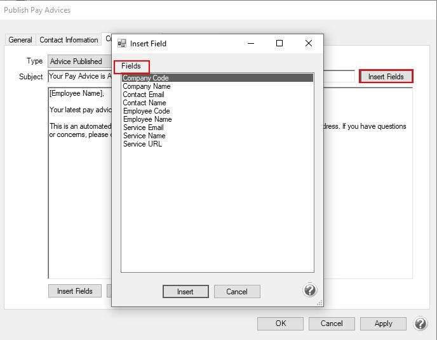This screenshot has height=340, width=437.
Task: Click Insert Fields next to Subject
Action: (386, 77)
